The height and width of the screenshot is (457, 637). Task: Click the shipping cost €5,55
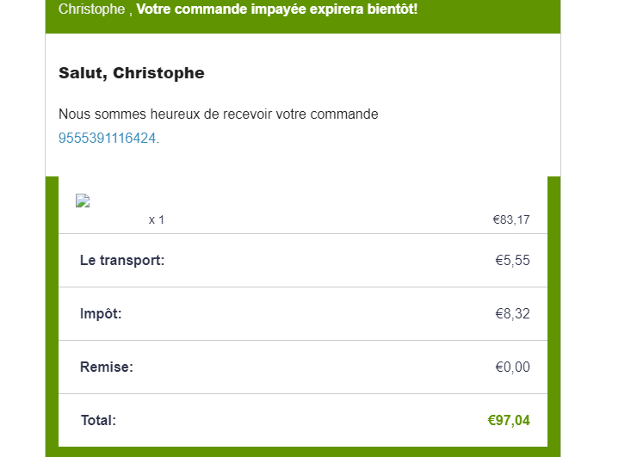pyautogui.click(x=512, y=261)
